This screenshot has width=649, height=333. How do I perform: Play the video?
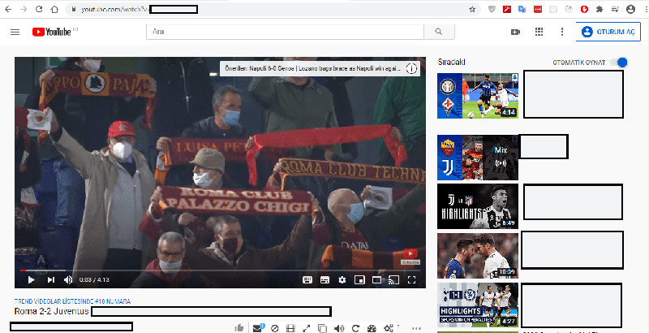click(x=31, y=280)
